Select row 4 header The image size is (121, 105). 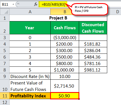coord(5,44)
